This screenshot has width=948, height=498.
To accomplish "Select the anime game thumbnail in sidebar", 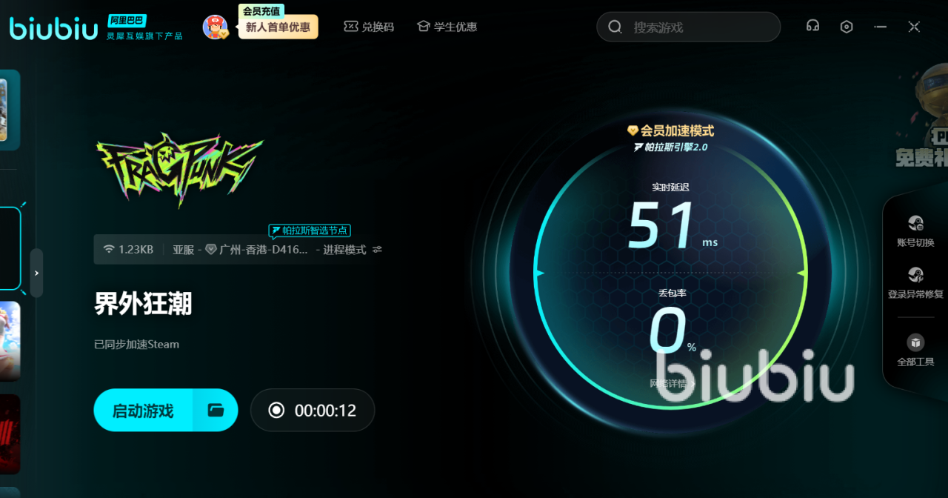I will [x=10, y=341].
